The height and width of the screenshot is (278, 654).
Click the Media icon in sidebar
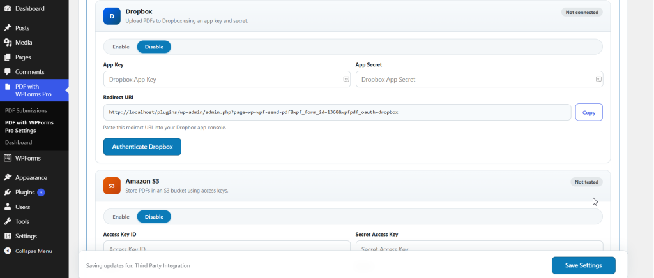coord(8,43)
